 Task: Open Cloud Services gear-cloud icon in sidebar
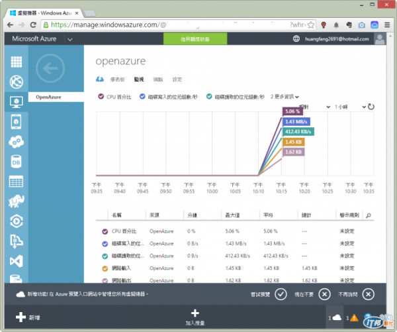[x=16, y=142]
